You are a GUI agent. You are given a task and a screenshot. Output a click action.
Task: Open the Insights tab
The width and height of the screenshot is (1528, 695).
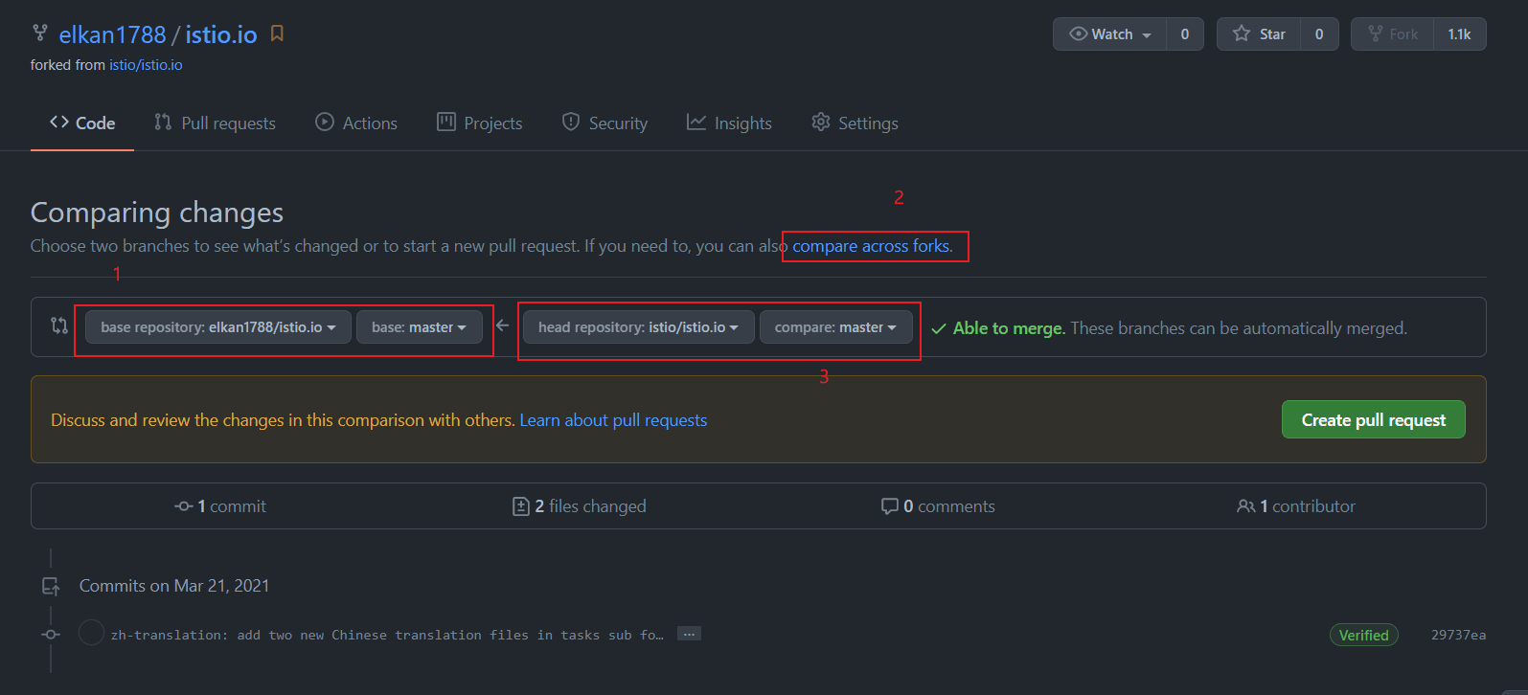click(729, 123)
